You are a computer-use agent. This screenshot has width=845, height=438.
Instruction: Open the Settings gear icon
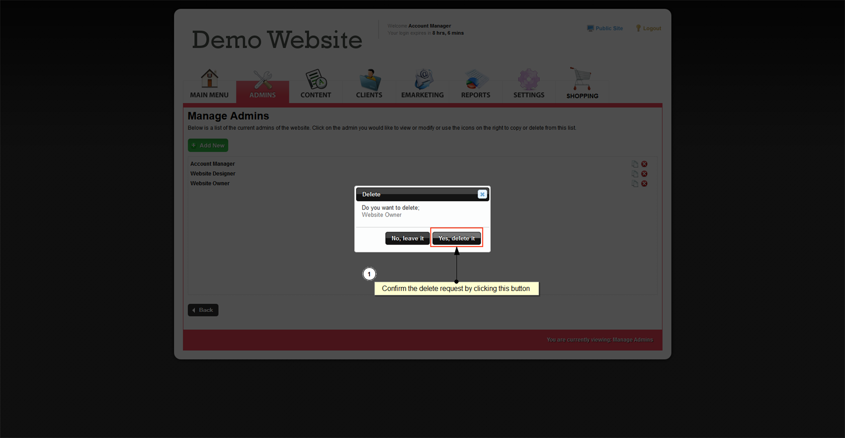(x=529, y=80)
